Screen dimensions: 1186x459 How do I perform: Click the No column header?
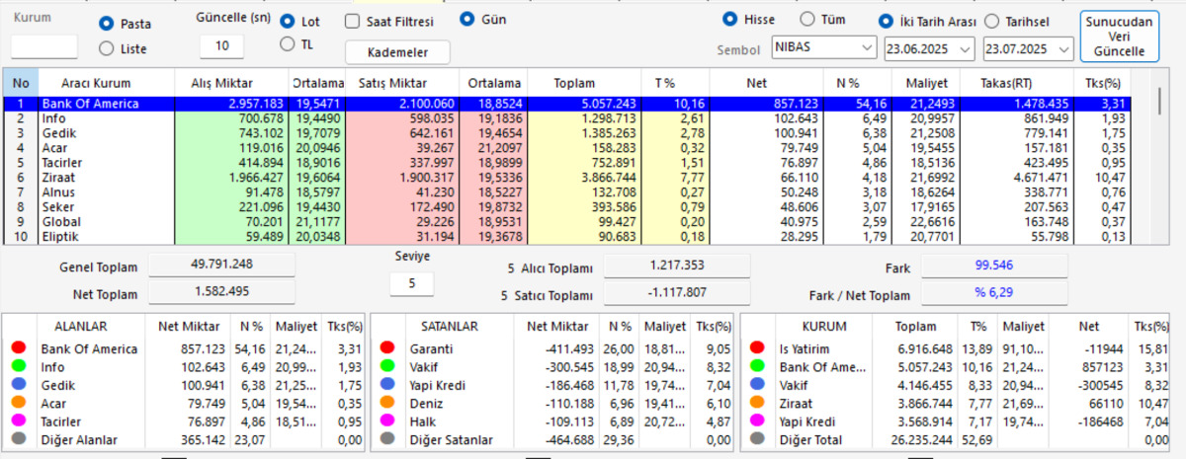(x=21, y=83)
